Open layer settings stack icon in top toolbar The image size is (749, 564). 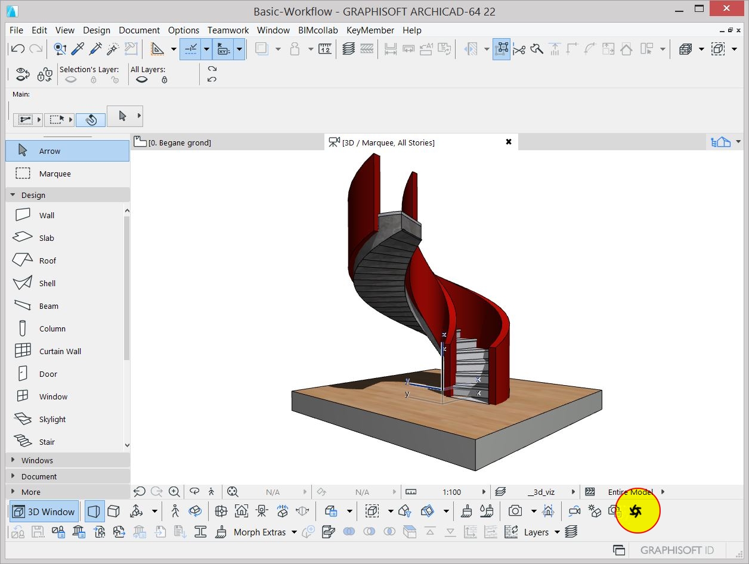349,49
